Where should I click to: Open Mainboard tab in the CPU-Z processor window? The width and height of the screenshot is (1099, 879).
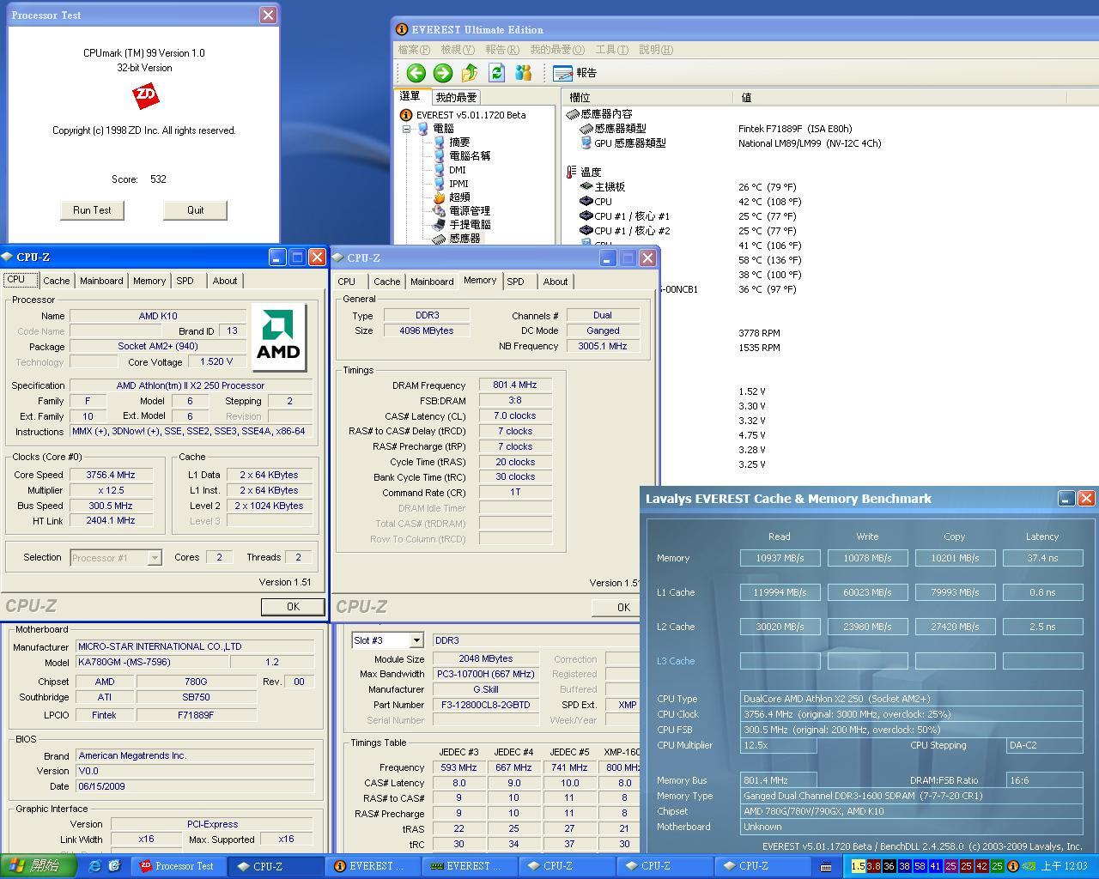[x=101, y=281]
